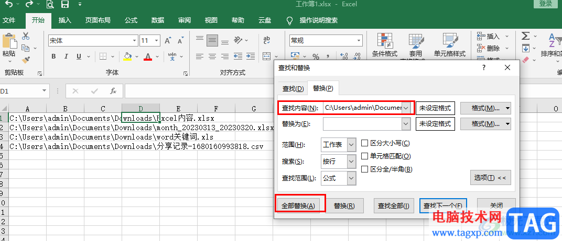Switch to the 插入 ribbon tab

click(x=65, y=20)
